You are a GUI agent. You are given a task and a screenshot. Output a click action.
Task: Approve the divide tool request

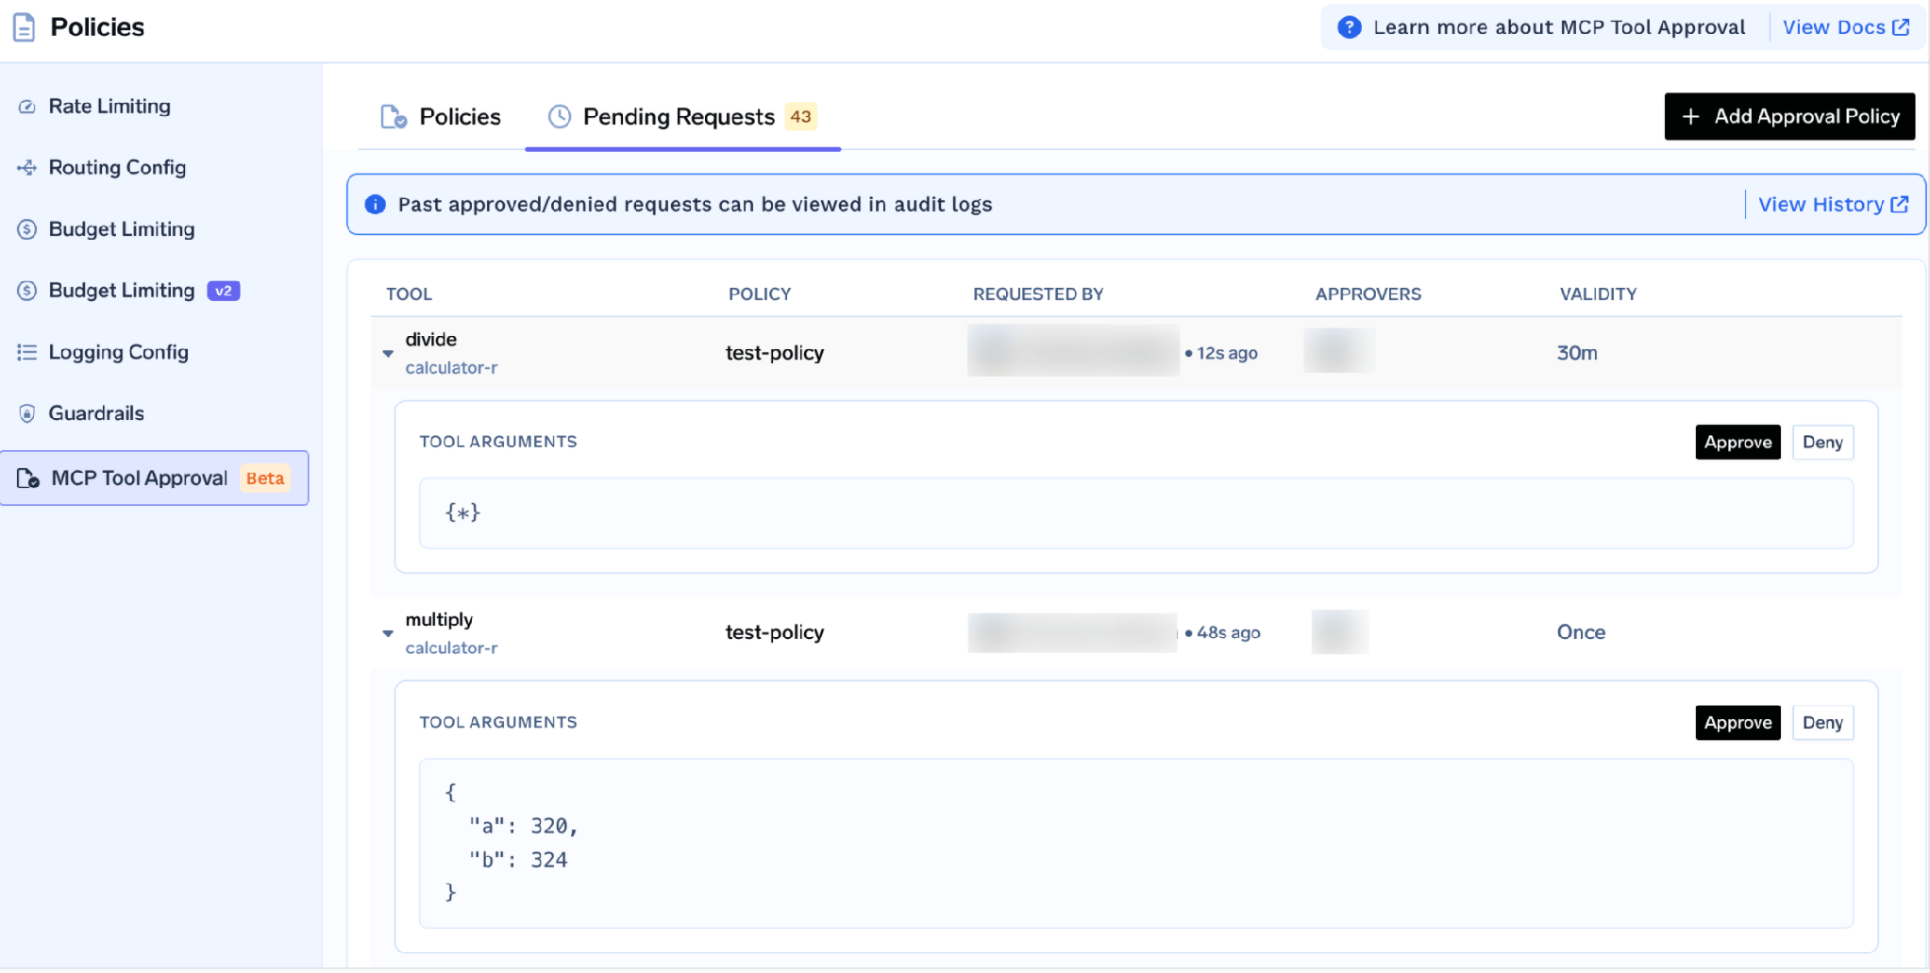(x=1737, y=443)
